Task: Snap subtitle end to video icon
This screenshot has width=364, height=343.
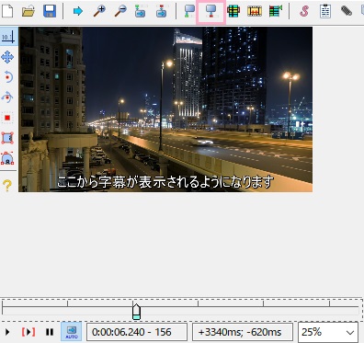Action: (x=210, y=11)
